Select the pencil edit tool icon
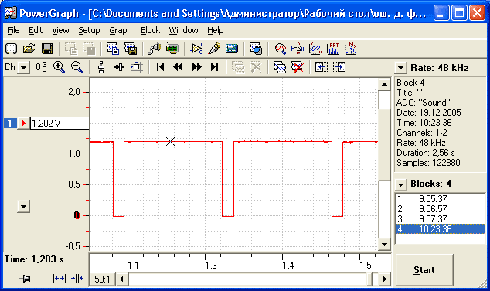Viewport: 490px width, 291px height. [214, 49]
